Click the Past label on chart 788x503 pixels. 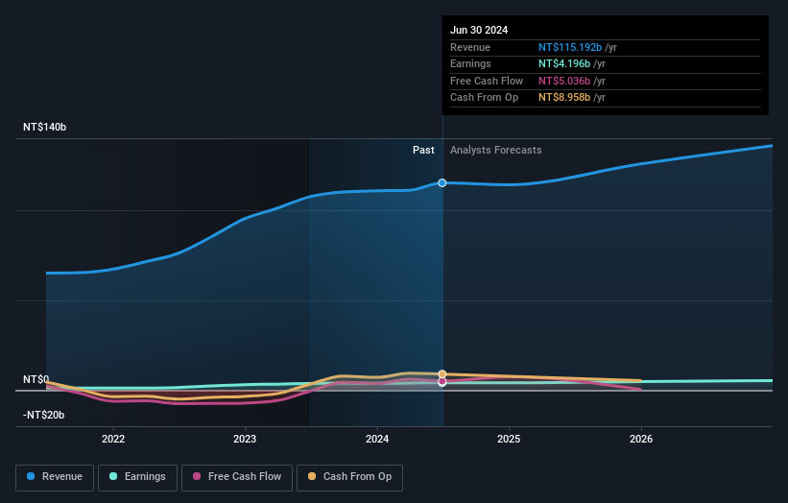click(423, 151)
